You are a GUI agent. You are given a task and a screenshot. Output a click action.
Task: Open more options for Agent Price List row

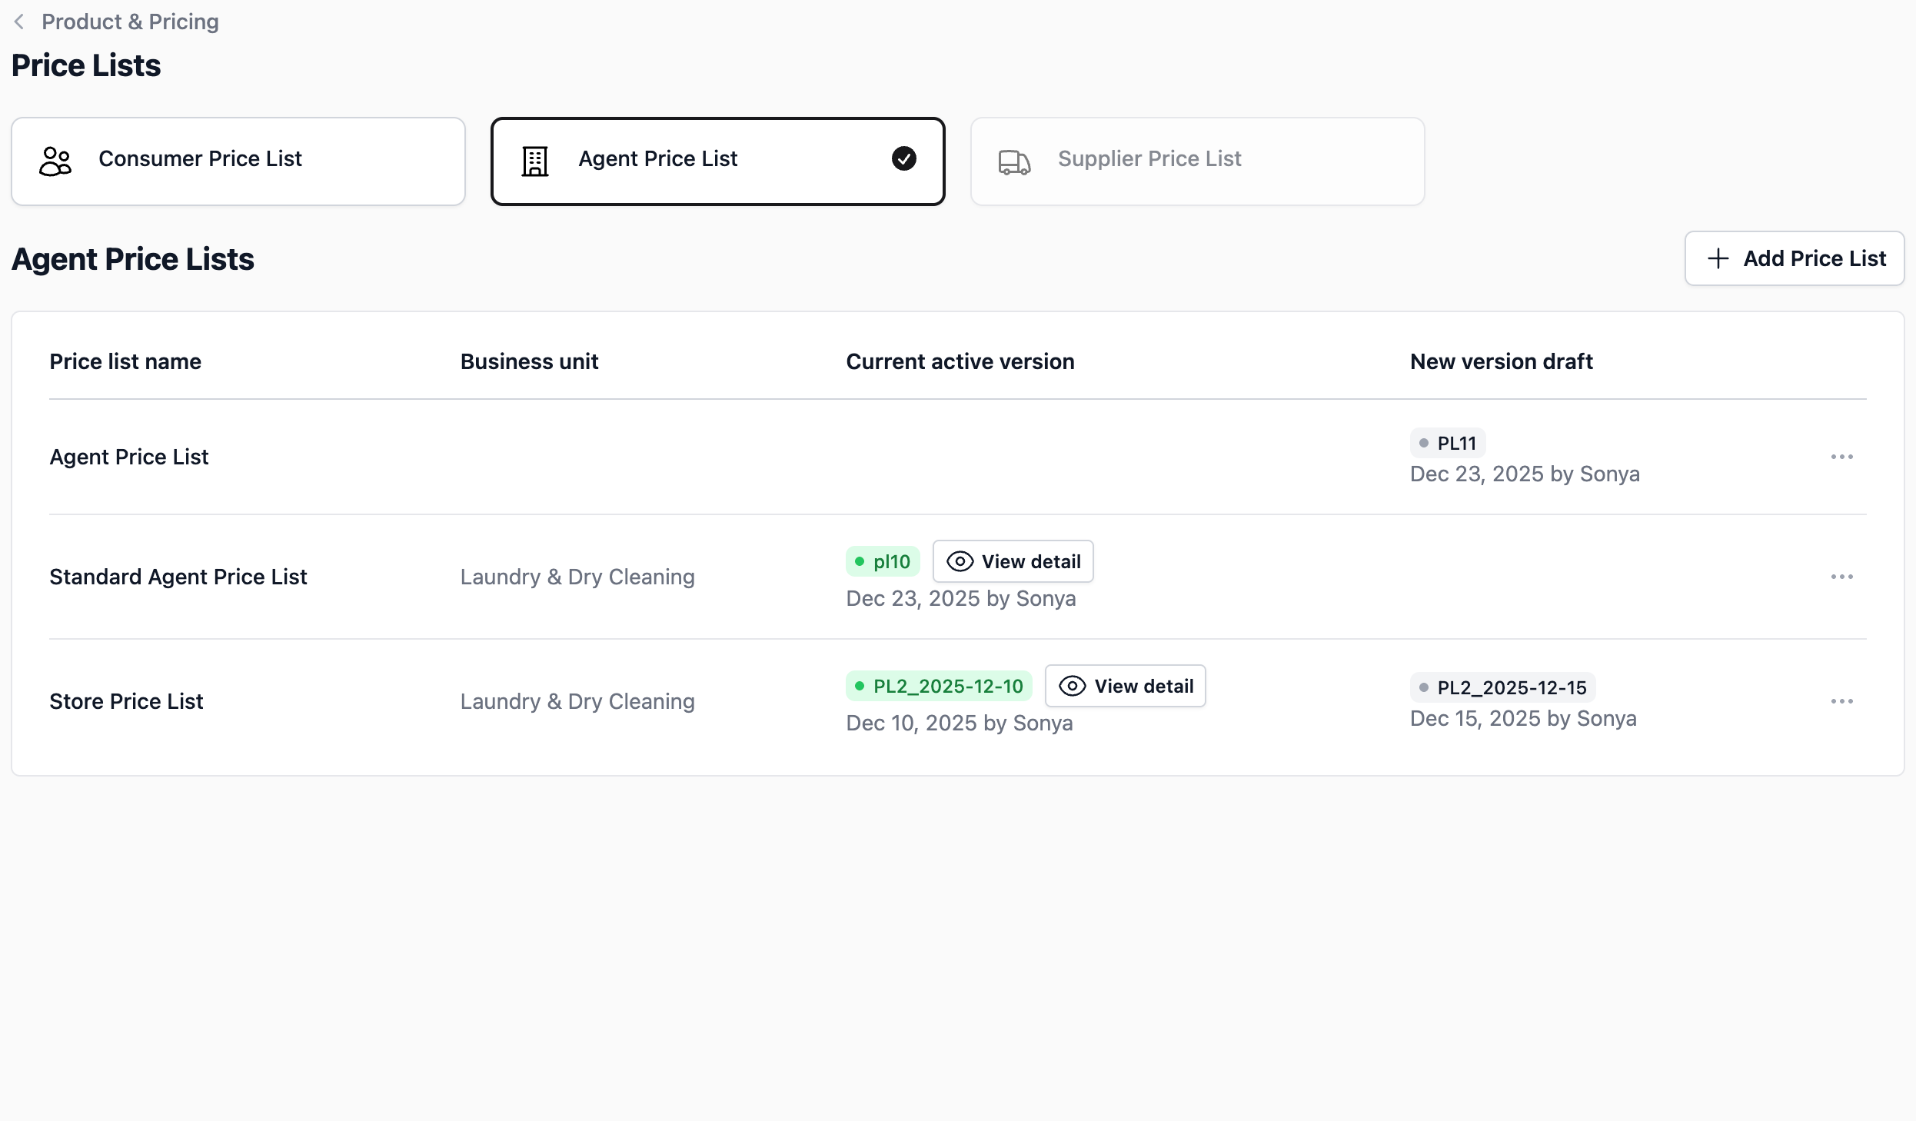click(1841, 457)
